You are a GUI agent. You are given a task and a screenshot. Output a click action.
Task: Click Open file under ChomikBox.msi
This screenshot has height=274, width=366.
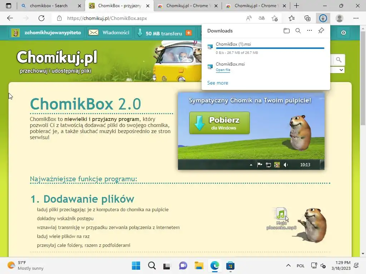pos(223,70)
